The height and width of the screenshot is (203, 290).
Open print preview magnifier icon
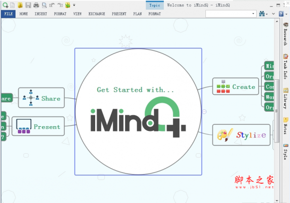pos(44,5)
